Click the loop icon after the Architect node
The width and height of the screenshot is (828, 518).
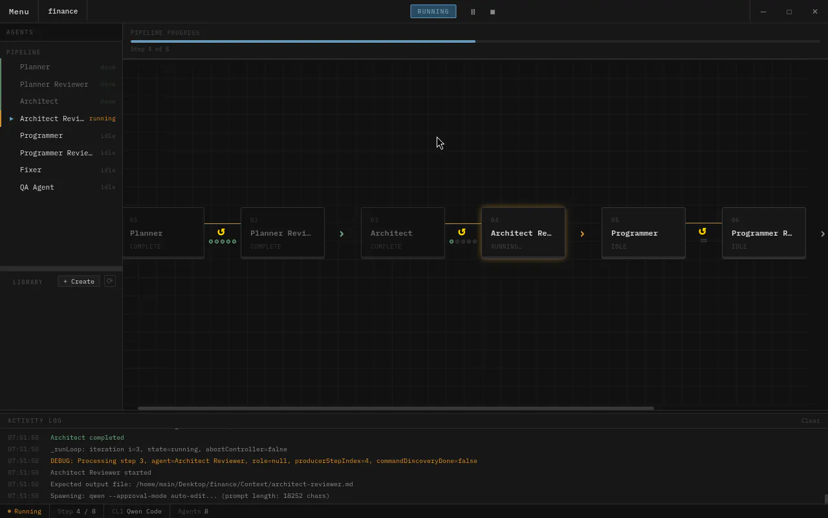tap(462, 232)
